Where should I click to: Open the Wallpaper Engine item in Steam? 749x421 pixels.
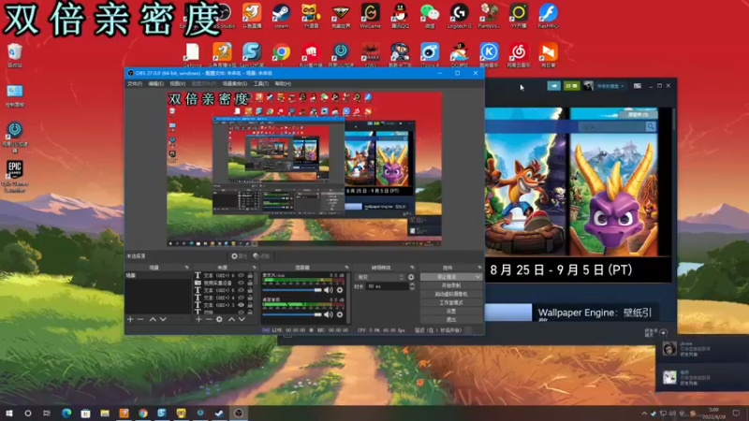[595, 312]
